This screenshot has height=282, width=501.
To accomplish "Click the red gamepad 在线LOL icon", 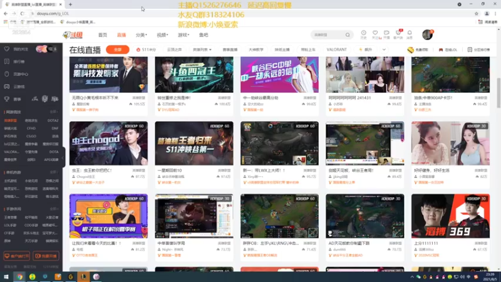I will click(x=441, y=50).
